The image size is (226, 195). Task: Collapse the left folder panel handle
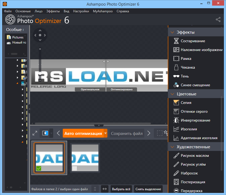tap(29, 109)
